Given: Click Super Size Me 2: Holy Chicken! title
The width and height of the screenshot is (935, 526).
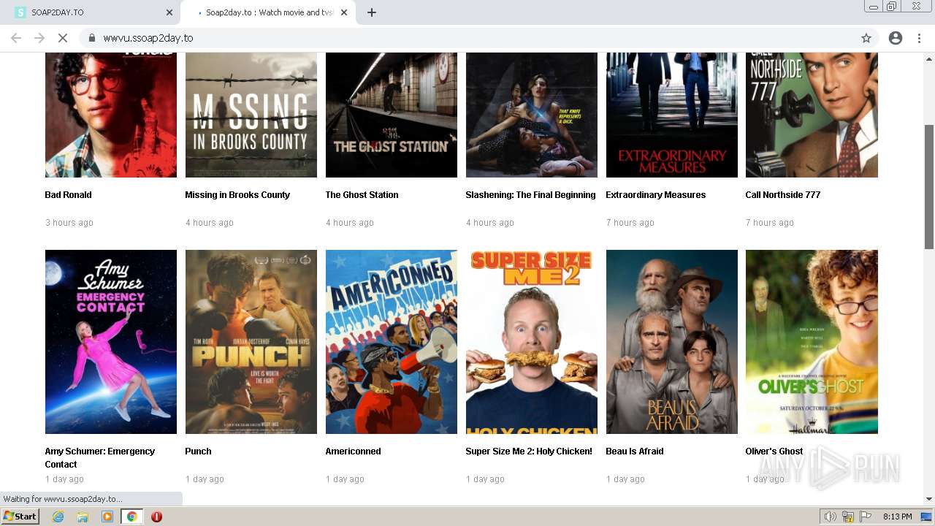Looking at the screenshot, I should click(529, 451).
